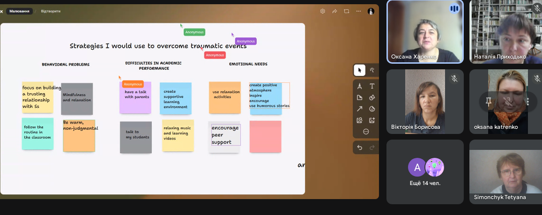Open the shapes tool
Screen dimensions: 542x215
[372, 97]
